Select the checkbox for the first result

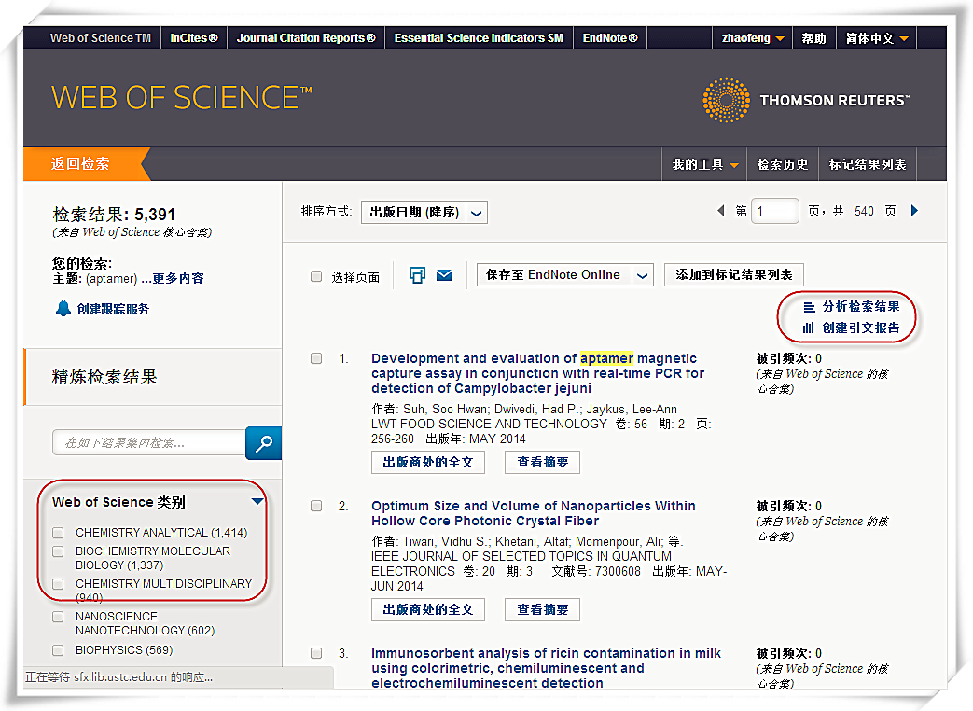tap(314, 358)
